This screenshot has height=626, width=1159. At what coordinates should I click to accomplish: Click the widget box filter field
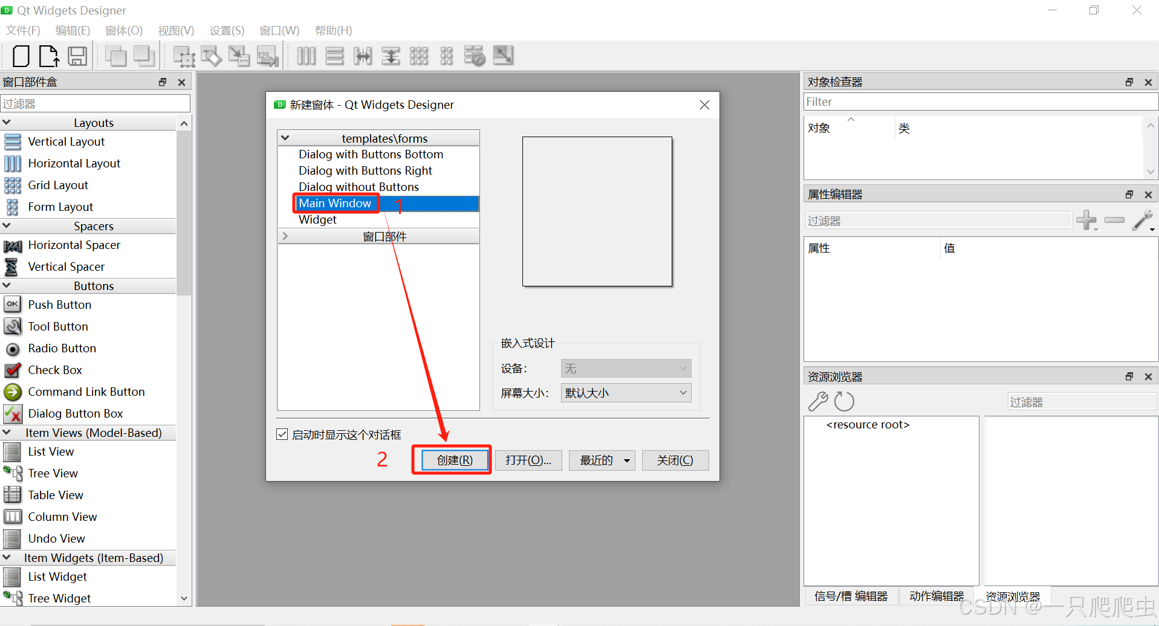(x=96, y=103)
